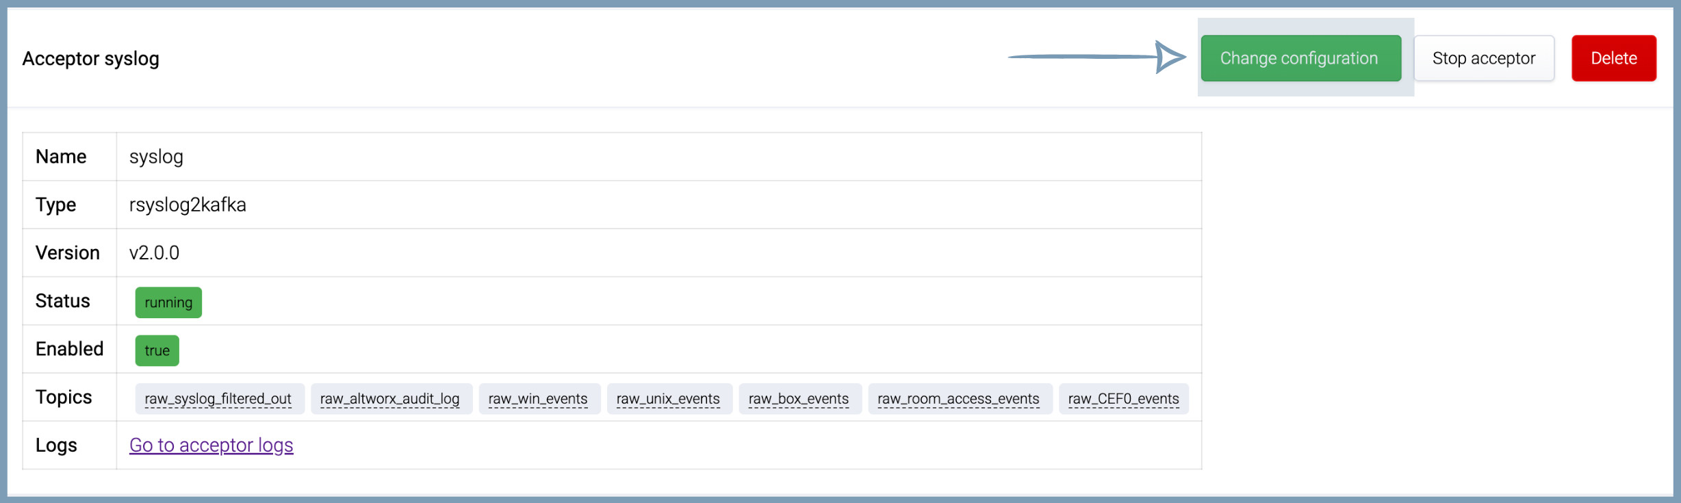Click the rsyslog2kafka type value
Image resolution: width=1681 pixels, height=503 pixels.
(188, 205)
